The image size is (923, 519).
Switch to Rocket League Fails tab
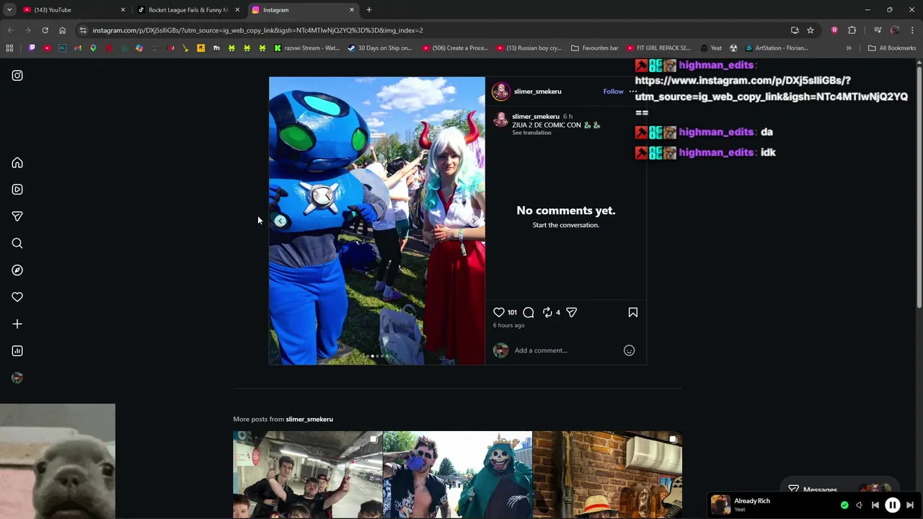(187, 10)
